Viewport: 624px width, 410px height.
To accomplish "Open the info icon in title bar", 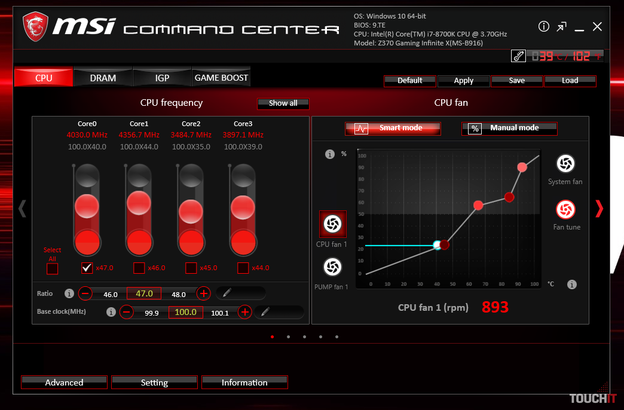I will click(543, 26).
